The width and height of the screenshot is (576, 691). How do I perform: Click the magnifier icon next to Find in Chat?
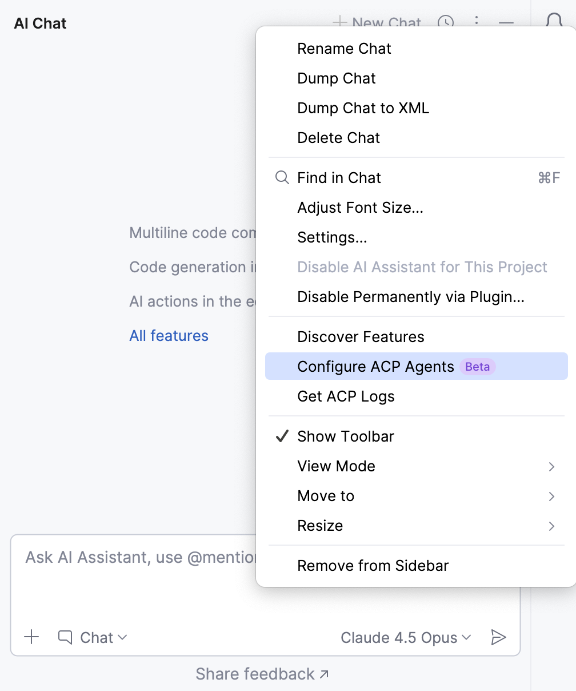pos(281,178)
